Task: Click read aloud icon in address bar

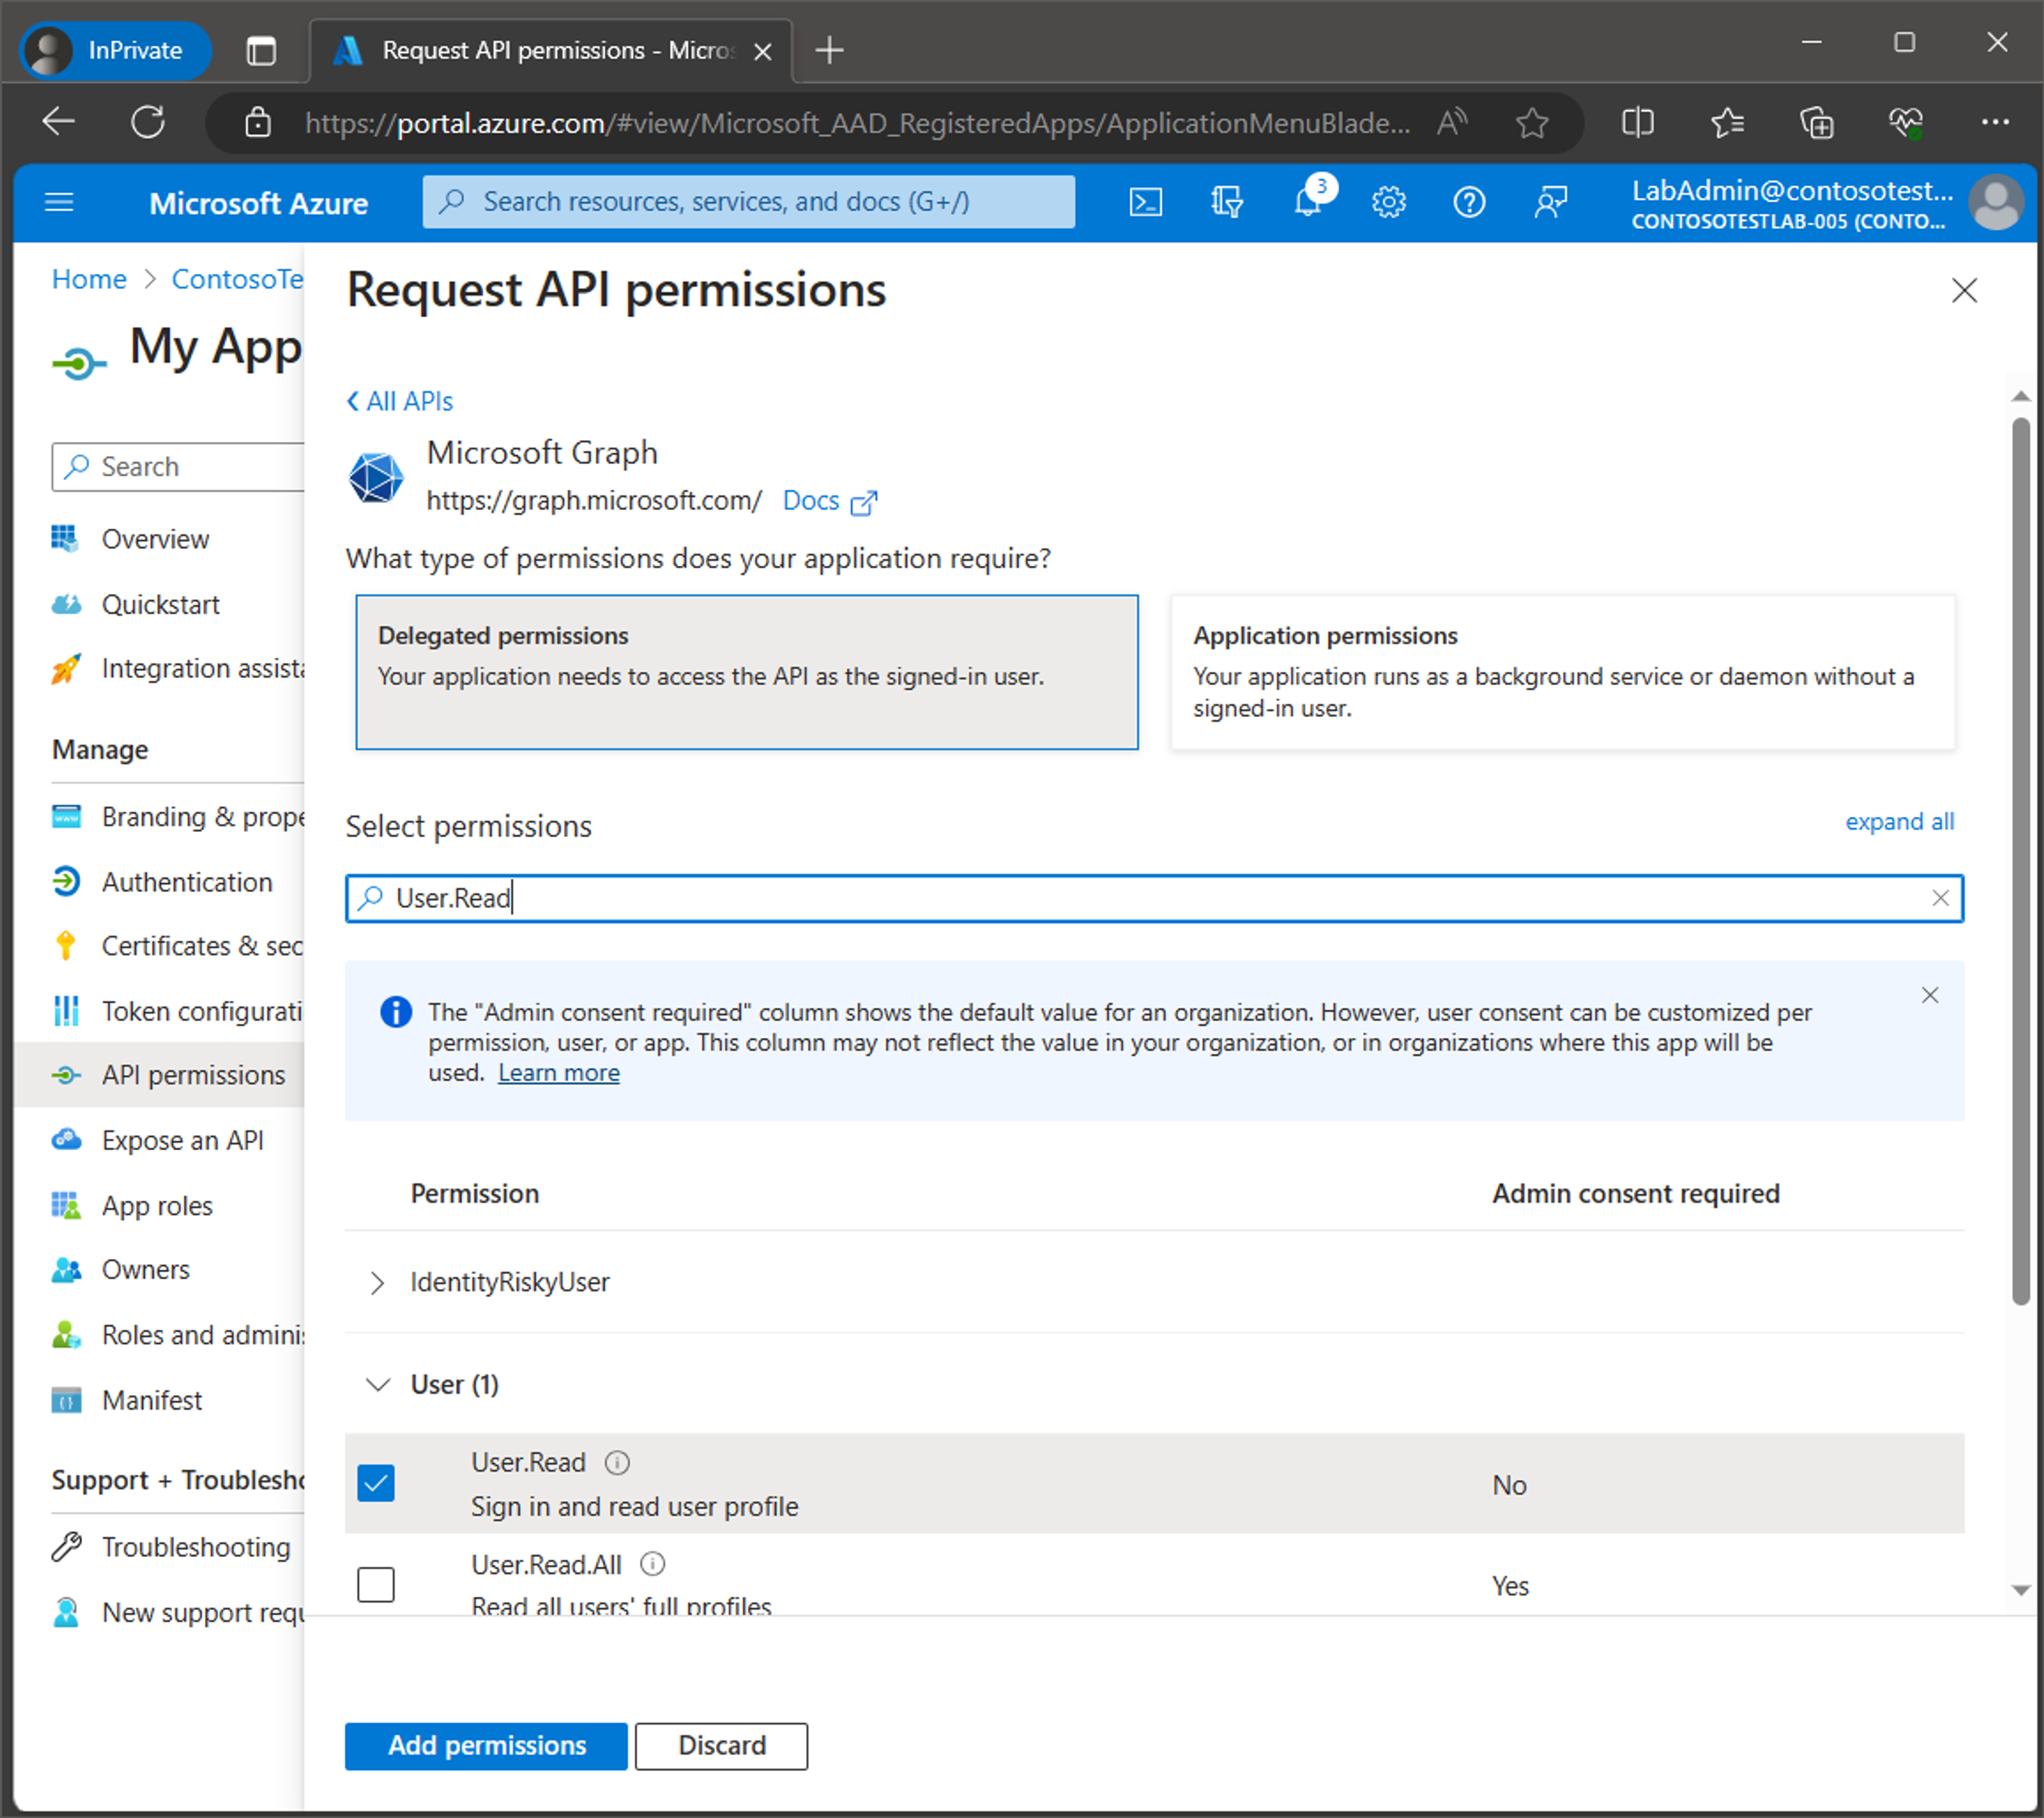Action: tap(1452, 123)
